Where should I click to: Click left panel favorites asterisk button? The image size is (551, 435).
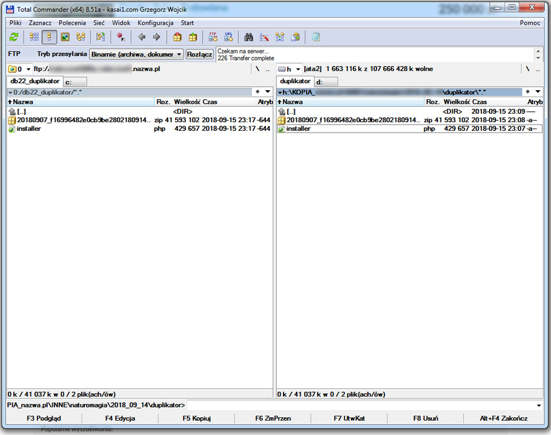click(x=258, y=92)
